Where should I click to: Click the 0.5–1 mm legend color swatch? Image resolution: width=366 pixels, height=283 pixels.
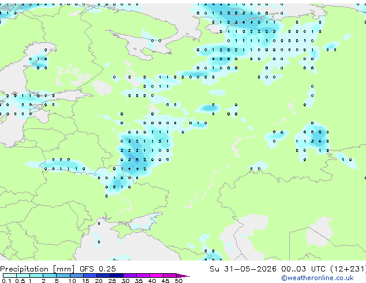click(x=23, y=275)
